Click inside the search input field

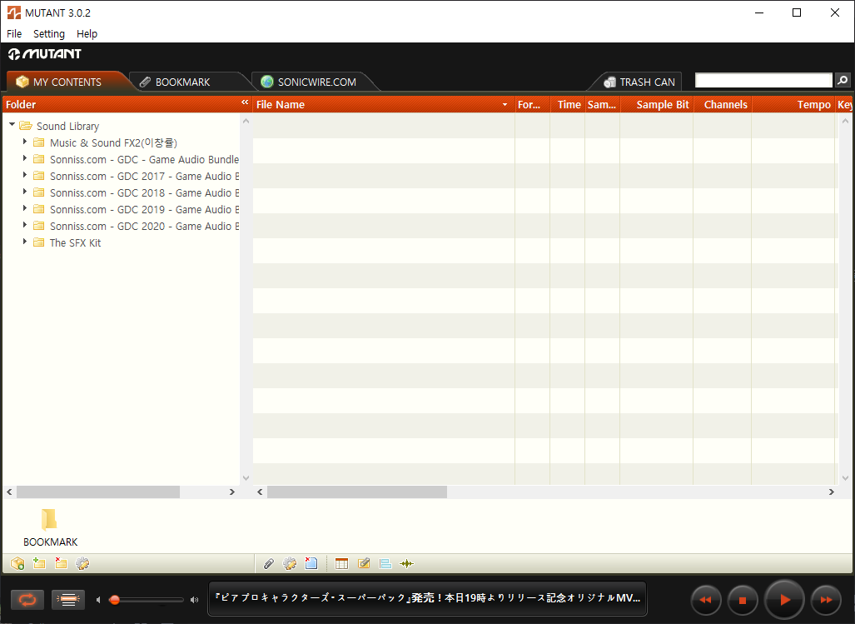(x=763, y=80)
